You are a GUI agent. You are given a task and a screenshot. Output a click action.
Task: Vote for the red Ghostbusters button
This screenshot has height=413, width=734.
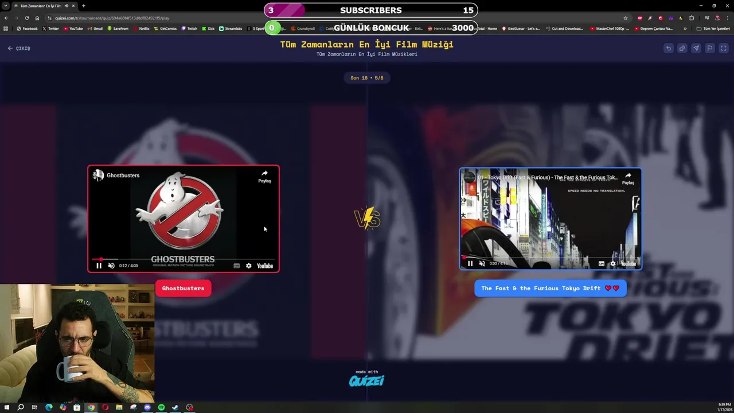coord(183,289)
